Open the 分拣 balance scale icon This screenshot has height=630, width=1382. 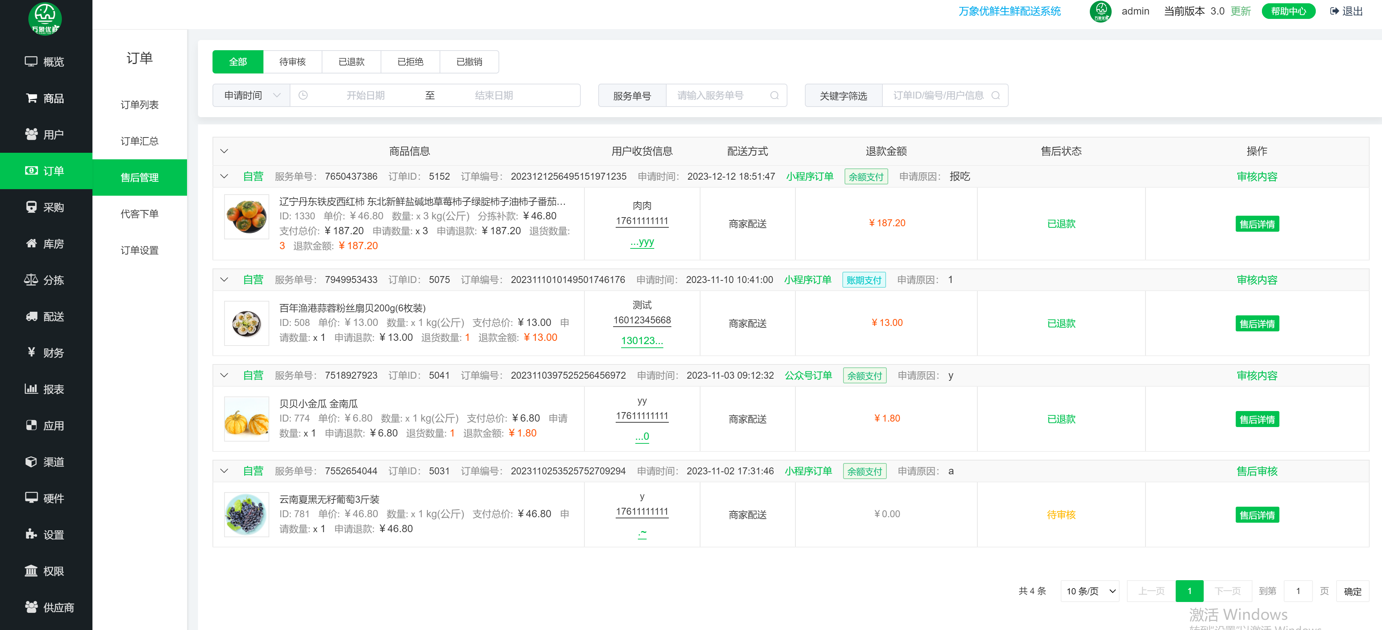click(x=31, y=280)
